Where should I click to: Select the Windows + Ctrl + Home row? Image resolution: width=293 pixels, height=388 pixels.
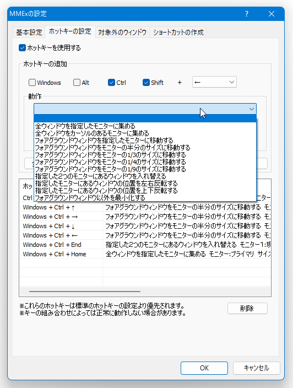[145, 255]
